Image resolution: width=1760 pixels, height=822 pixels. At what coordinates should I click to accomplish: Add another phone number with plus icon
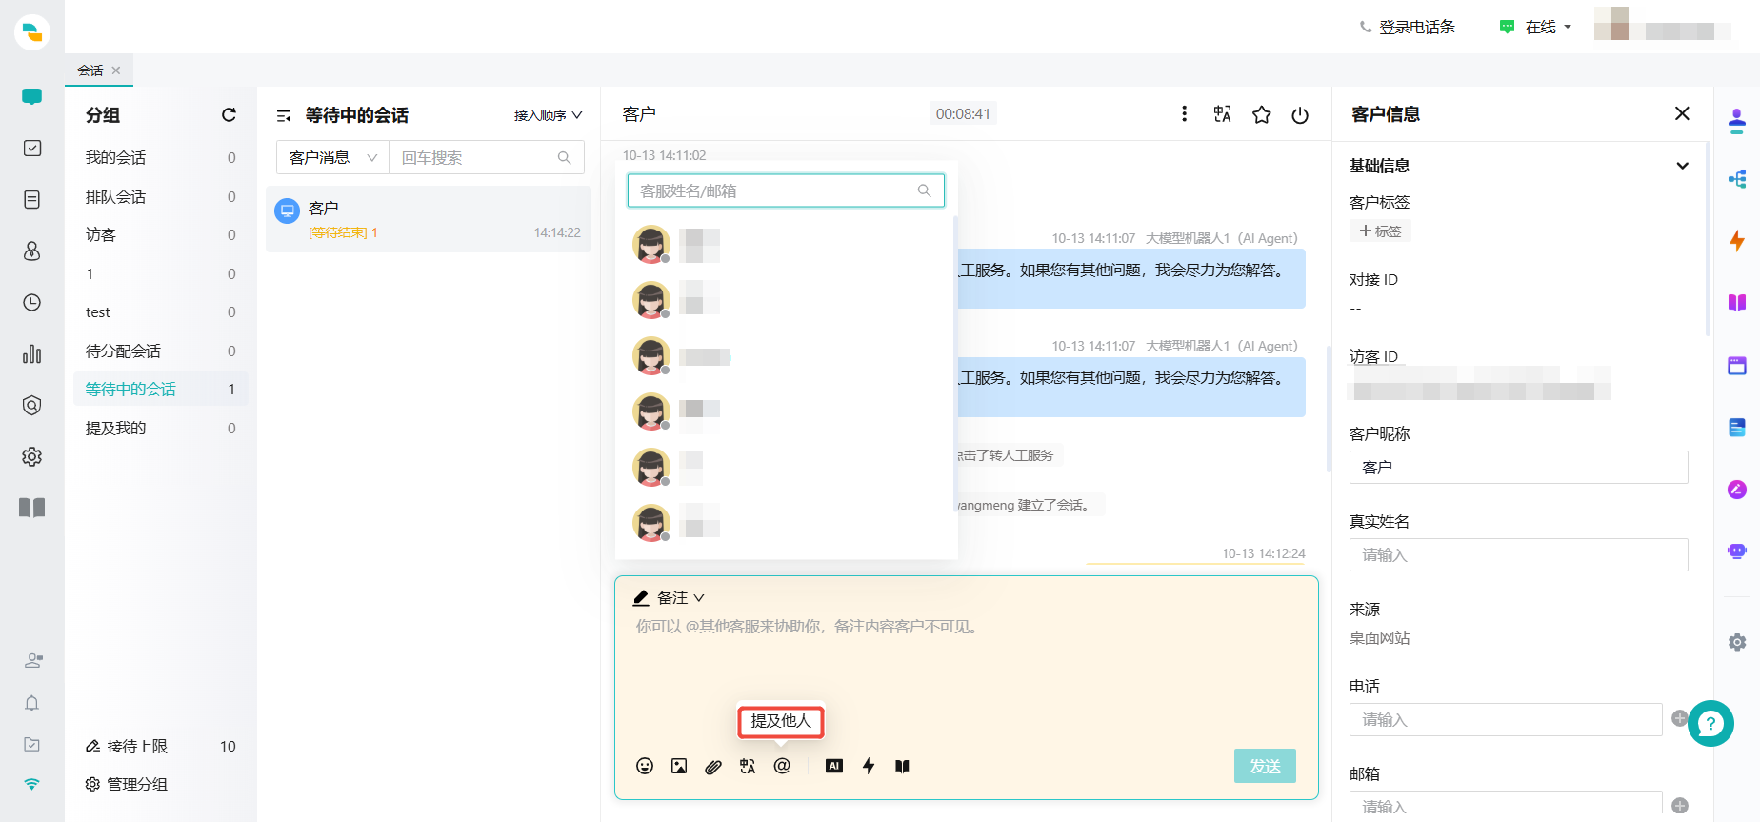(x=1679, y=718)
